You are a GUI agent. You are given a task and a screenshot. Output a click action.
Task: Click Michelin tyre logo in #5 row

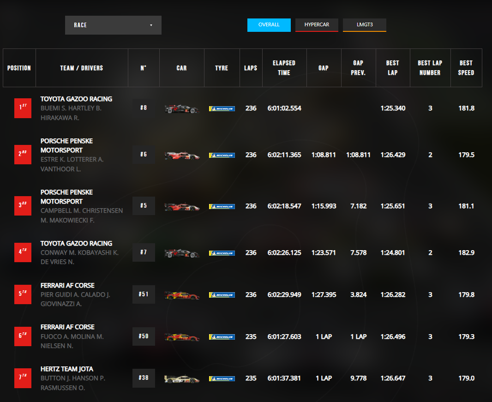point(222,206)
